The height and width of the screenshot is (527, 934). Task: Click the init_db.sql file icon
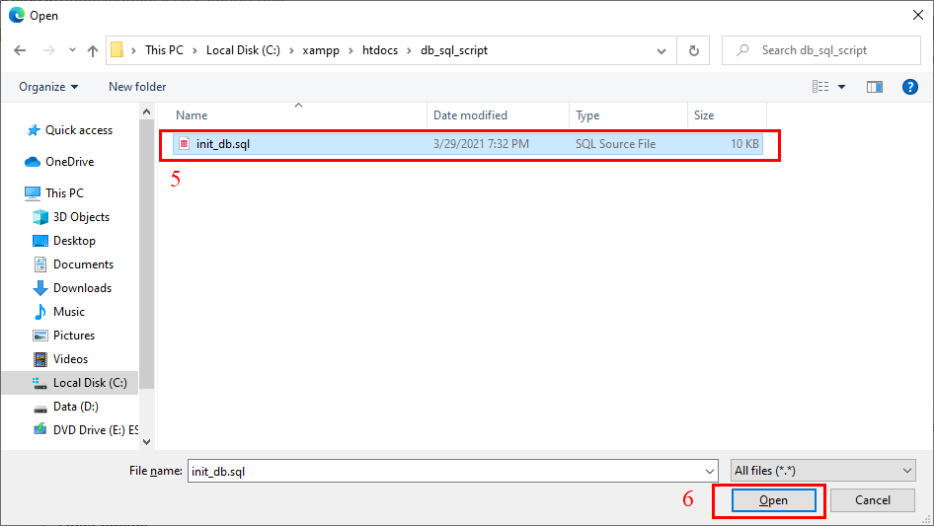point(184,143)
